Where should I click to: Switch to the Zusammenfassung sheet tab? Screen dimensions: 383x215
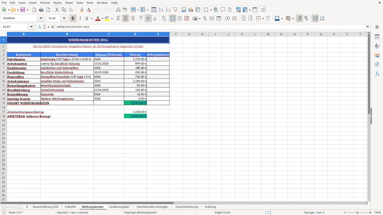(x=187, y=207)
